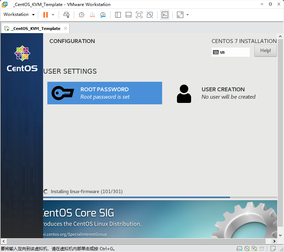This screenshot has height=252, width=284.
Task: Click the root password key icon
Action: click(63, 93)
